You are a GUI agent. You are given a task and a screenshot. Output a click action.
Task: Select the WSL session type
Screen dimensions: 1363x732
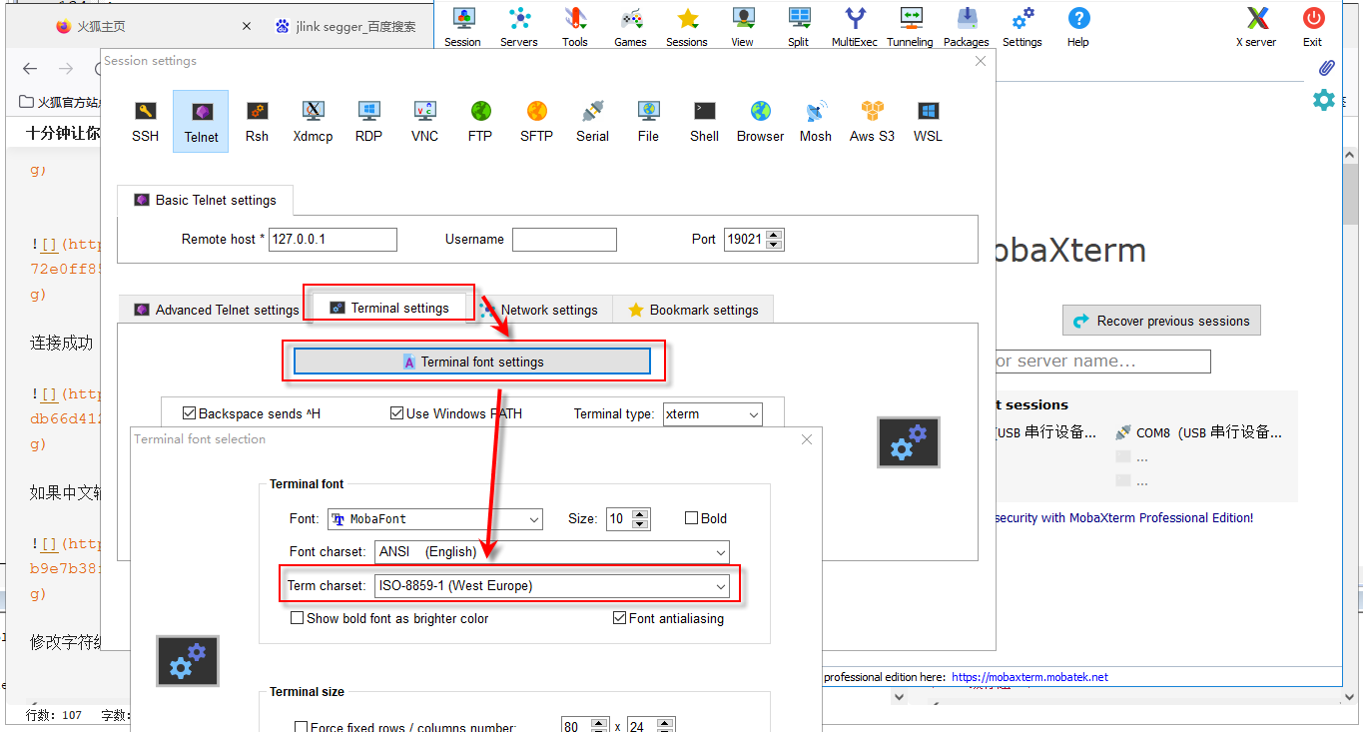[x=928, y=121]
